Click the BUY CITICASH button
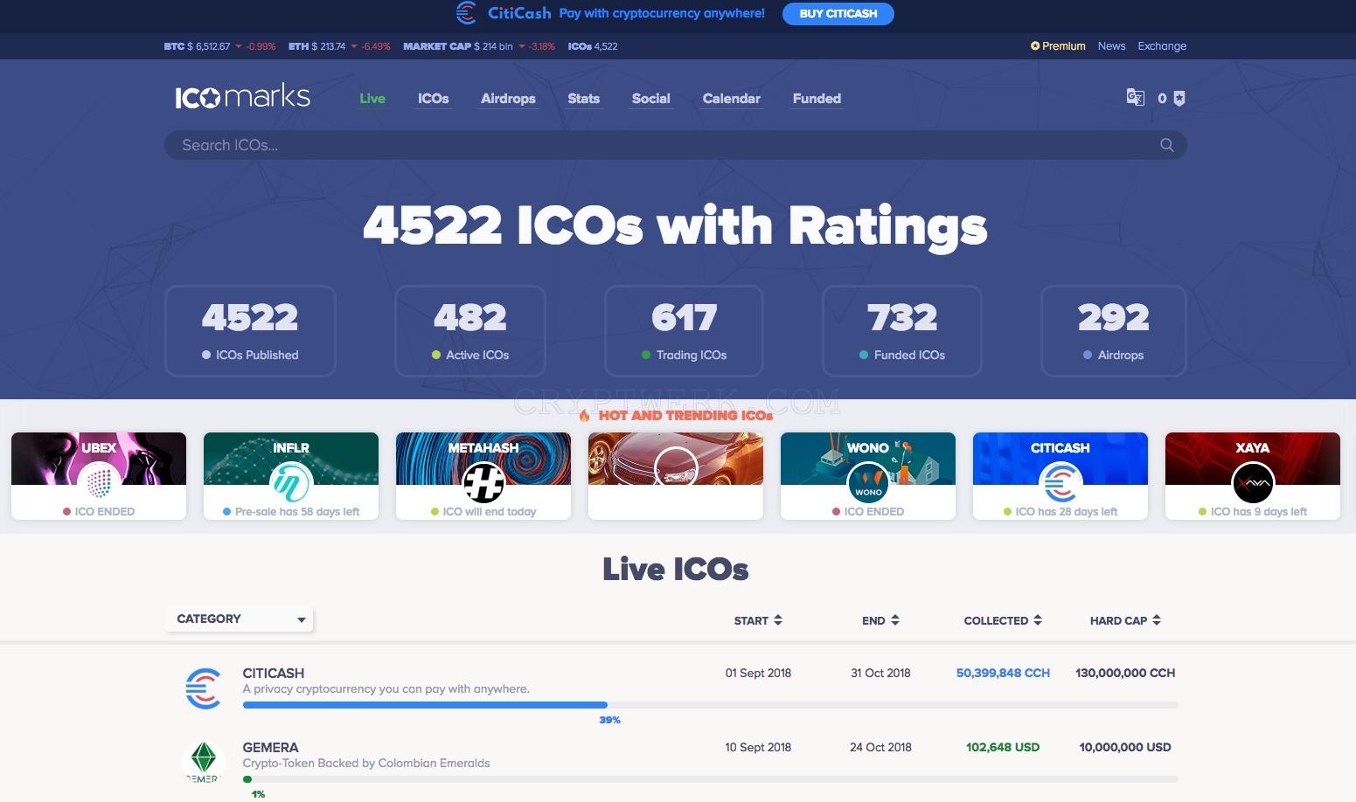This screenshot has height=802, width=1356. [838, 14]
